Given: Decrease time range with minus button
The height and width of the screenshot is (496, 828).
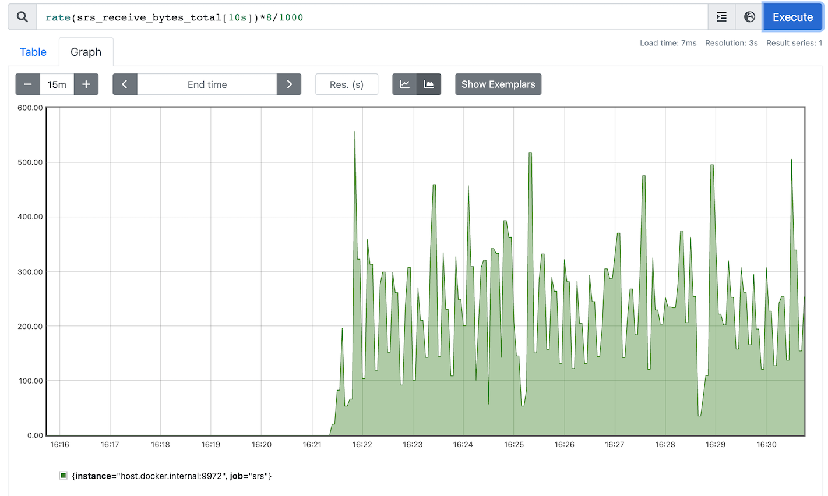Looking at the screenshot, I should point(27,84).
